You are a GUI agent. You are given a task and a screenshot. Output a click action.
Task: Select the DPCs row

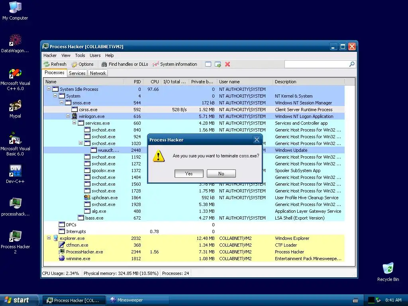pos(194,225)
